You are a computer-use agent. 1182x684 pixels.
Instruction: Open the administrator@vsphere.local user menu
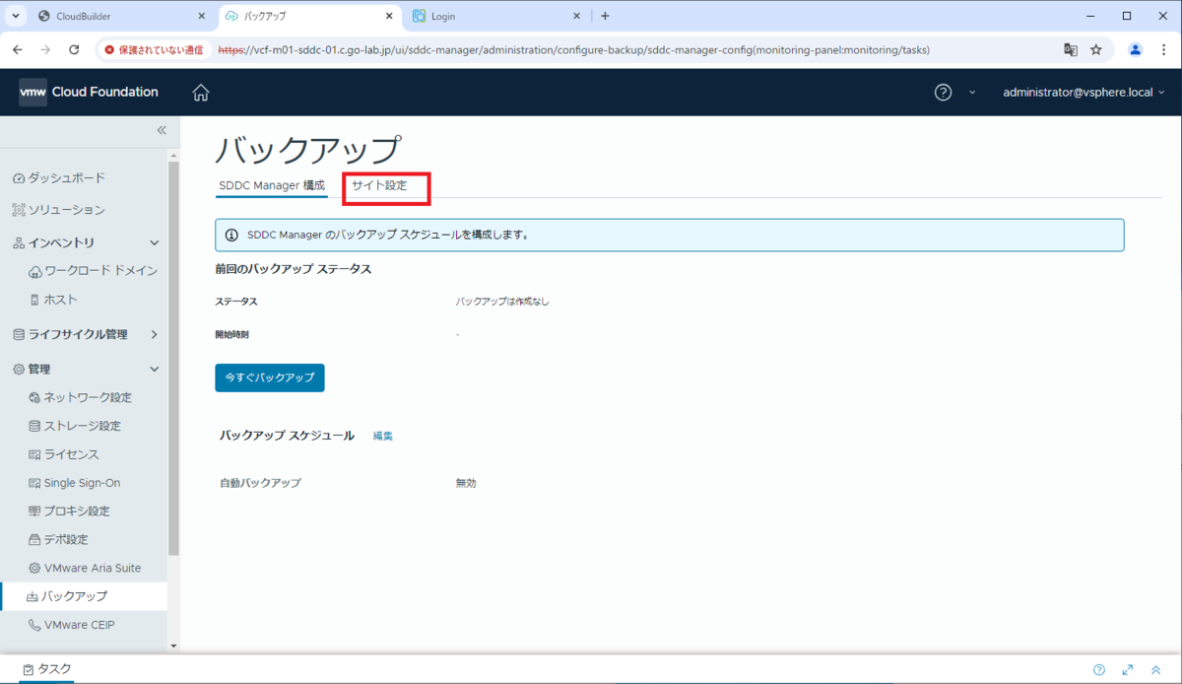tap(1083, 92)
